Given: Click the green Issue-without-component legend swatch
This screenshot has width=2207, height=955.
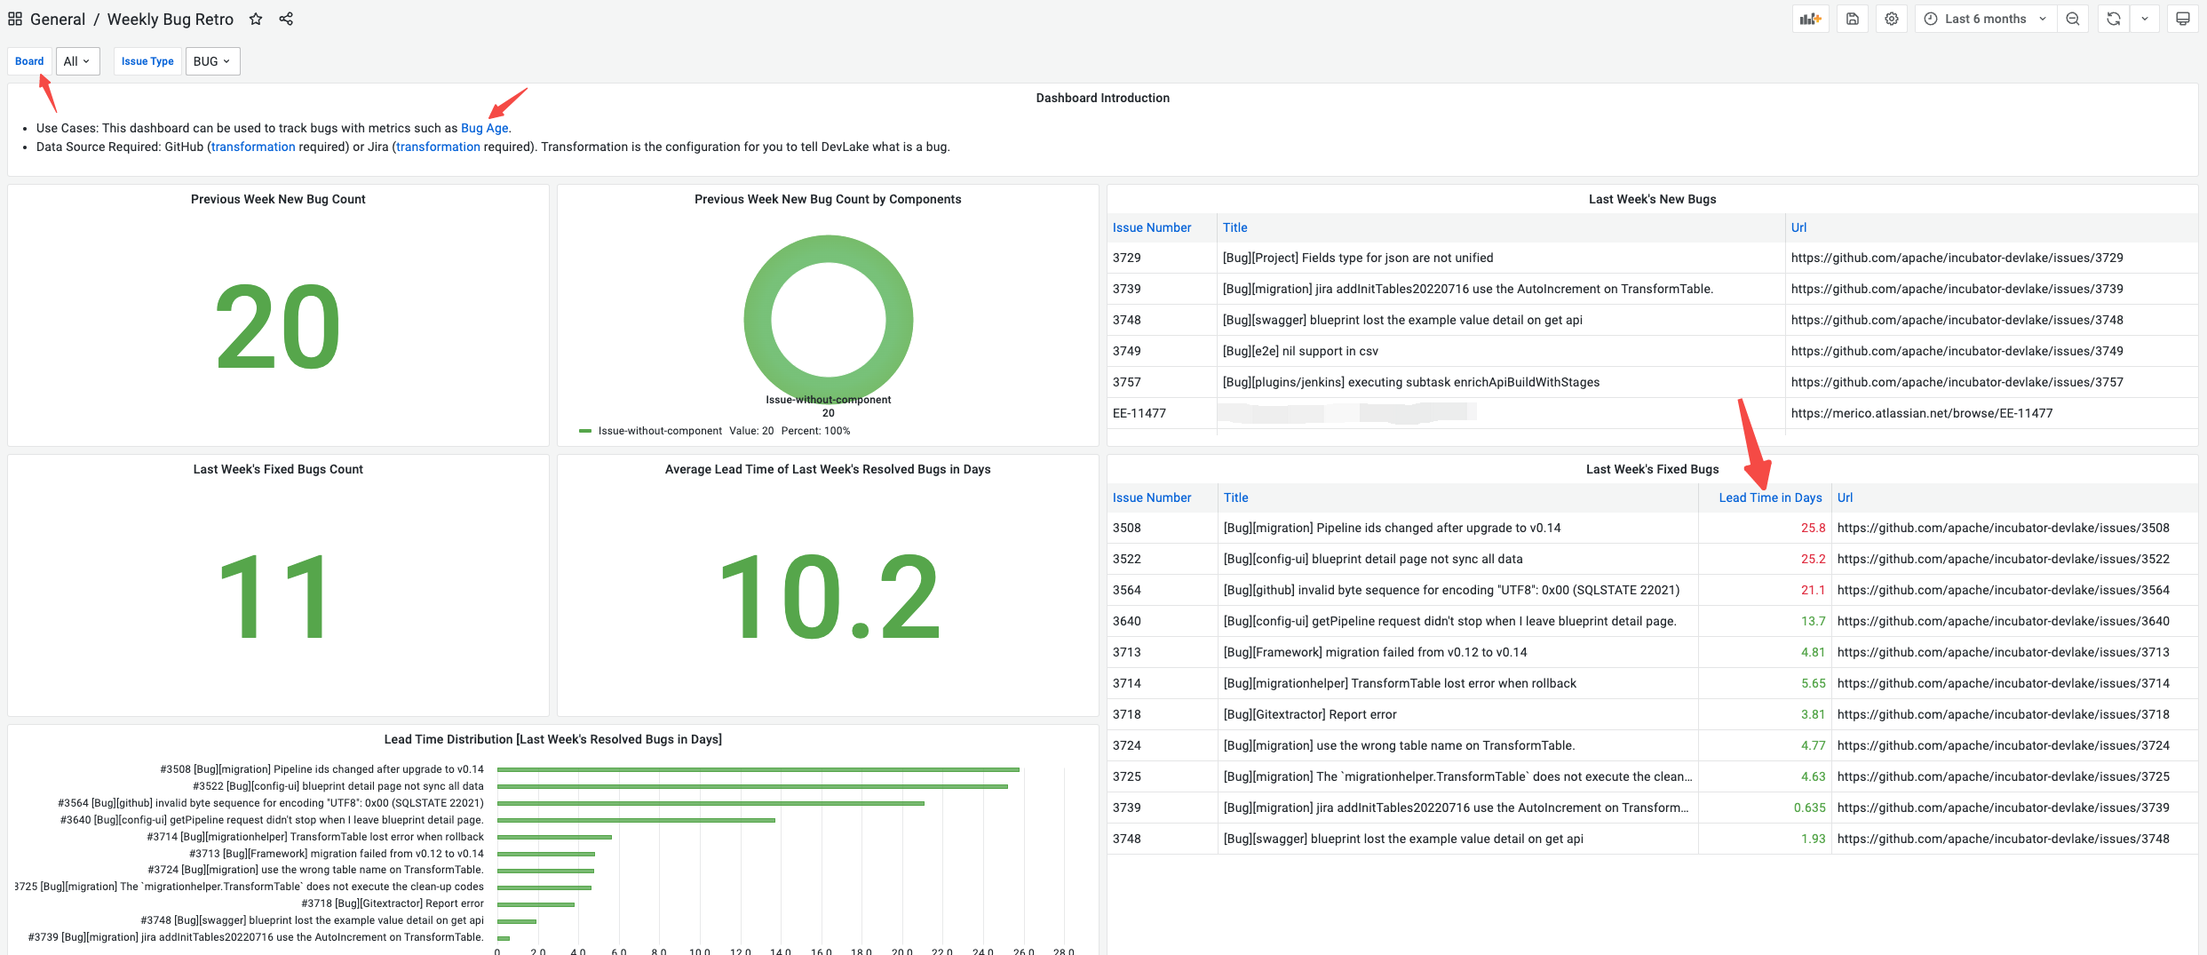Looking at the screenshot, I should (585, 431).
